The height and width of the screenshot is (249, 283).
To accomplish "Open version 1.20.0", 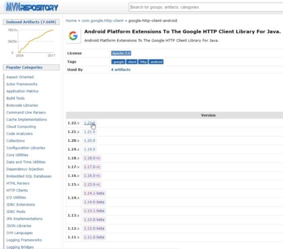I will point(89,141).
